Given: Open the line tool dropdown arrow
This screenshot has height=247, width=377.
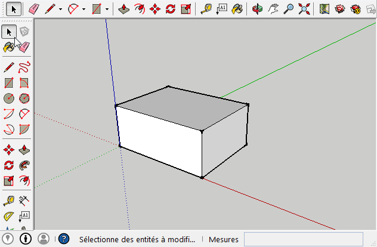Looking at the screenshot, I should pos(61,9).
